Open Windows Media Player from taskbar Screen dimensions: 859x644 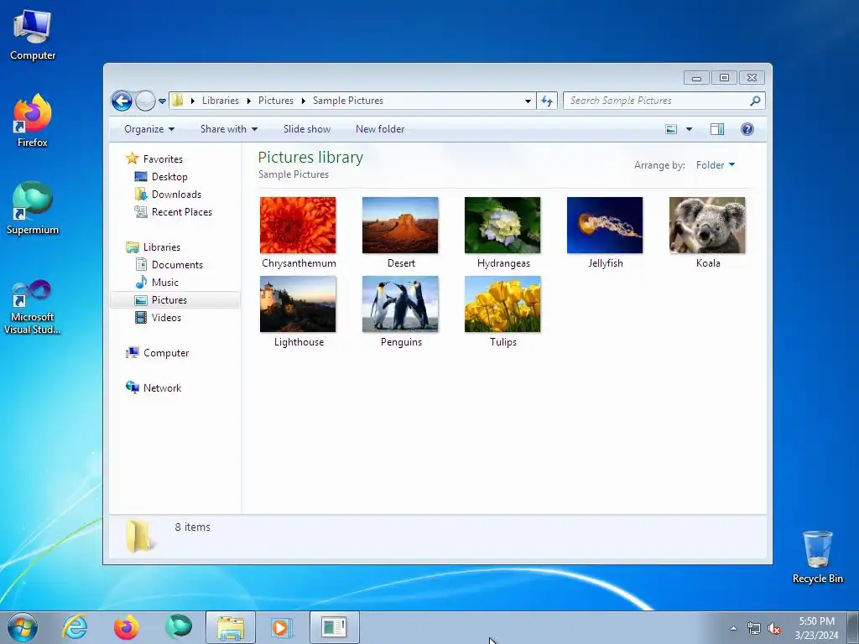click(x=282, y=627)
